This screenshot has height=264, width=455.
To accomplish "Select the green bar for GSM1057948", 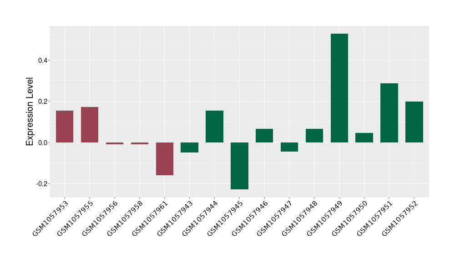I will 314,136.
